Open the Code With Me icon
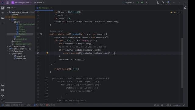This screenshot has height=110, width=195. click(x=158, y=2)
